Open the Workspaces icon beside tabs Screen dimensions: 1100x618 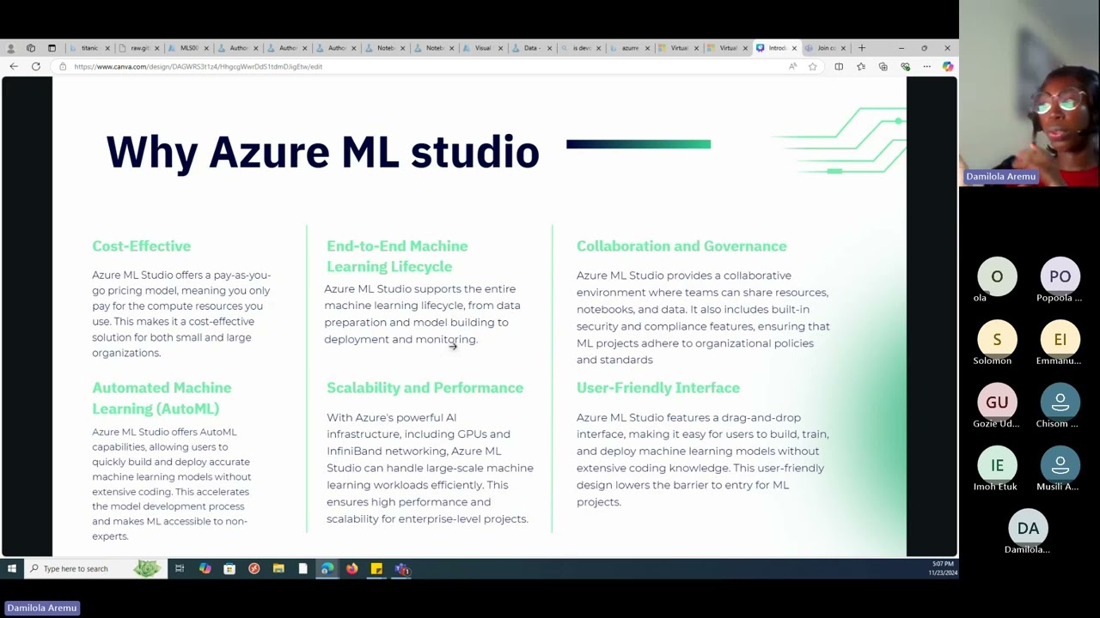tap(31, 48)
